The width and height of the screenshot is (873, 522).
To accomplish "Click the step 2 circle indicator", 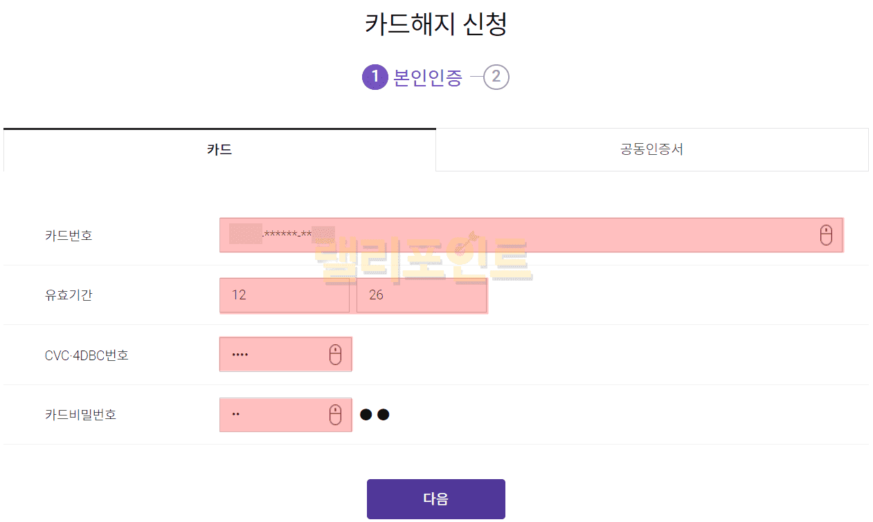I will coord(496,77).
